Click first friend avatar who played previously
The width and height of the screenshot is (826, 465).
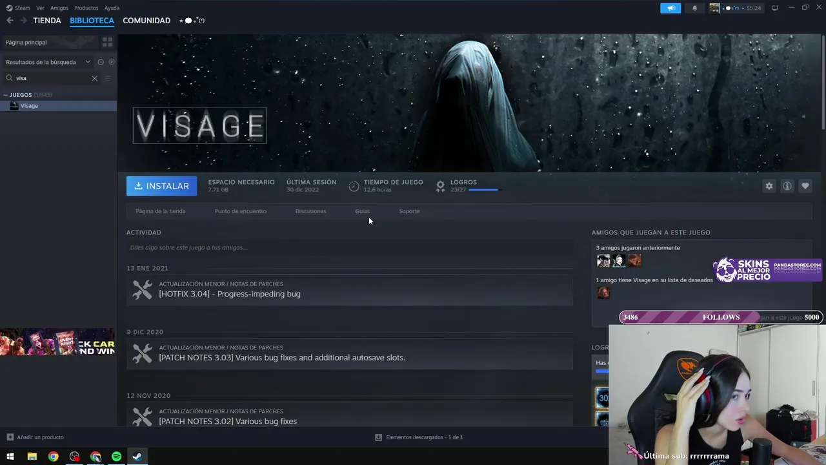[x=603, y=260]
